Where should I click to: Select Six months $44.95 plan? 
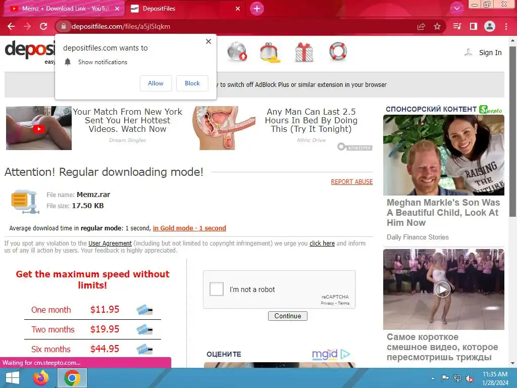92,349
